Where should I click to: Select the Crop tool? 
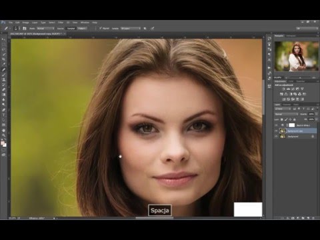pos(3,59)
